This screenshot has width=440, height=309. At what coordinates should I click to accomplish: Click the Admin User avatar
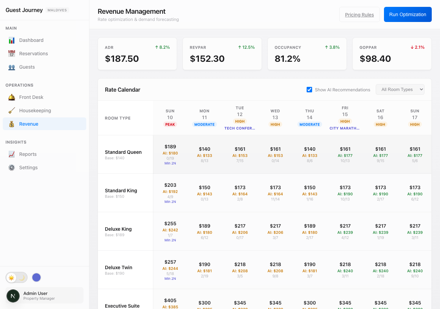pos(13,296)
